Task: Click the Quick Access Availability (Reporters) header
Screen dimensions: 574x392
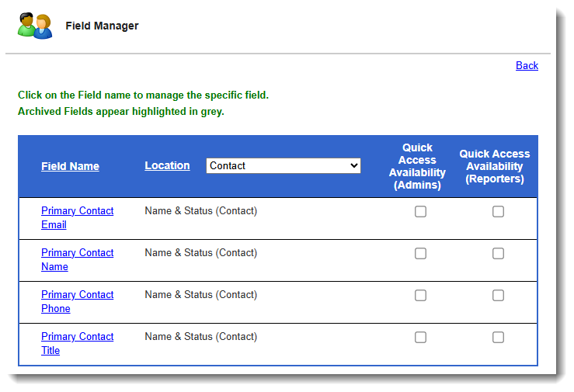Action: coord(495,166)
